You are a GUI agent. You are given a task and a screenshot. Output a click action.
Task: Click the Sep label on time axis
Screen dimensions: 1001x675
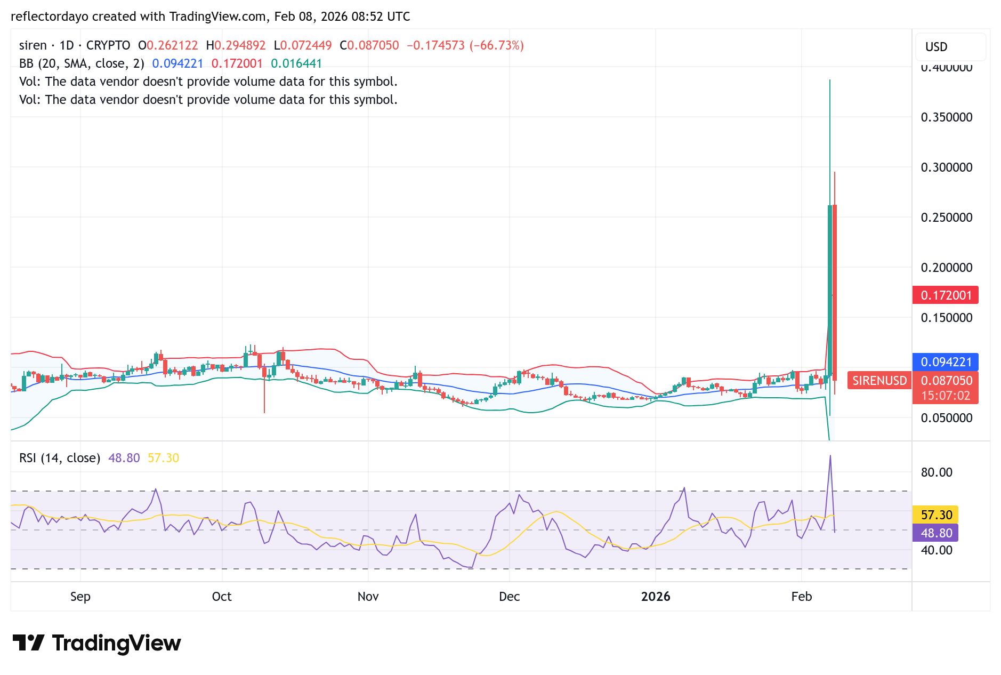click(80, 597)
